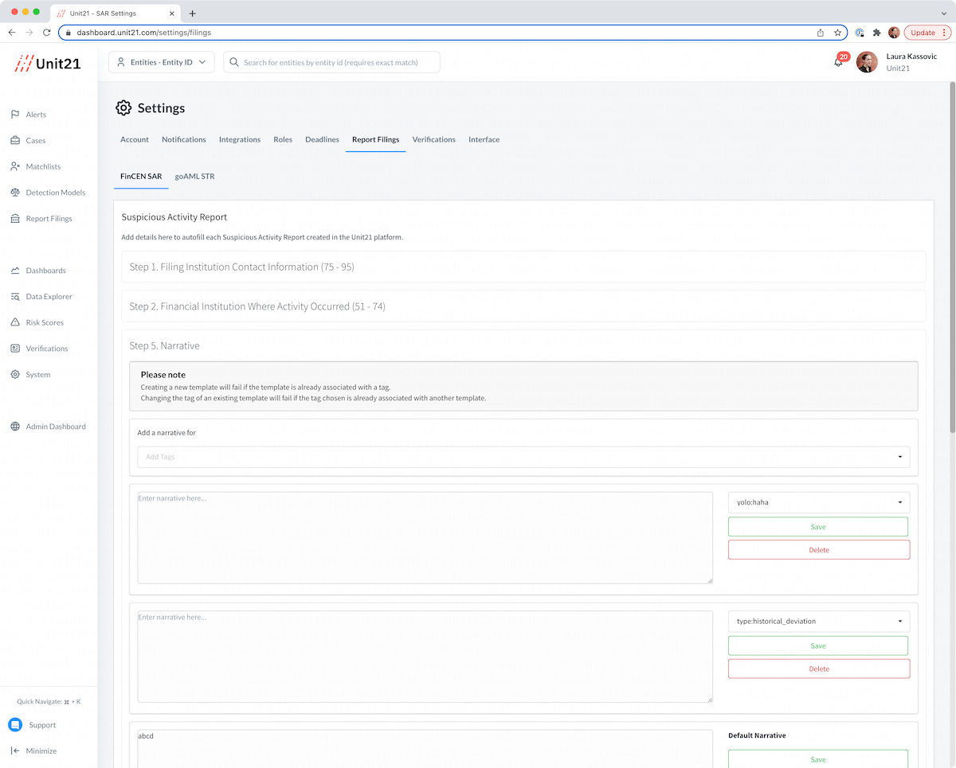Click the Admin Dashboard globe icon
This screenshot has width=956, height=768.
point(15,427)
